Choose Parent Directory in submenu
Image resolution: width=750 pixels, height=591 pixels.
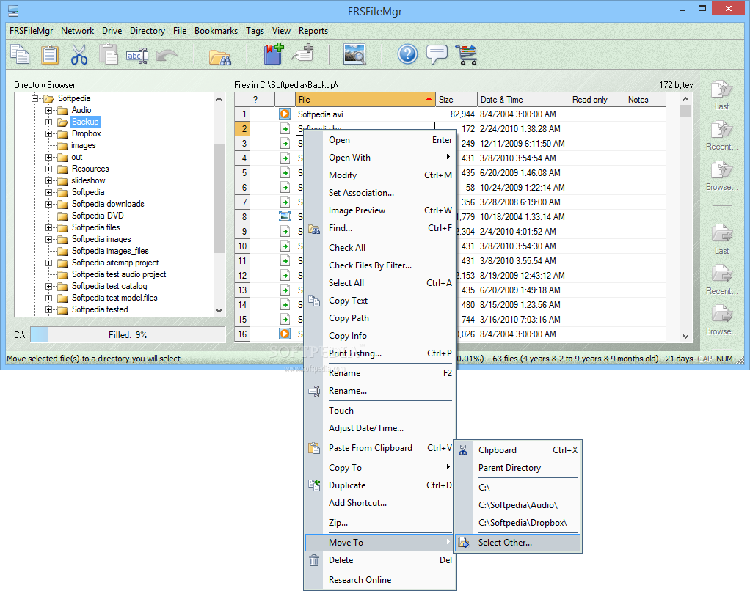click(x=518, y=467)
